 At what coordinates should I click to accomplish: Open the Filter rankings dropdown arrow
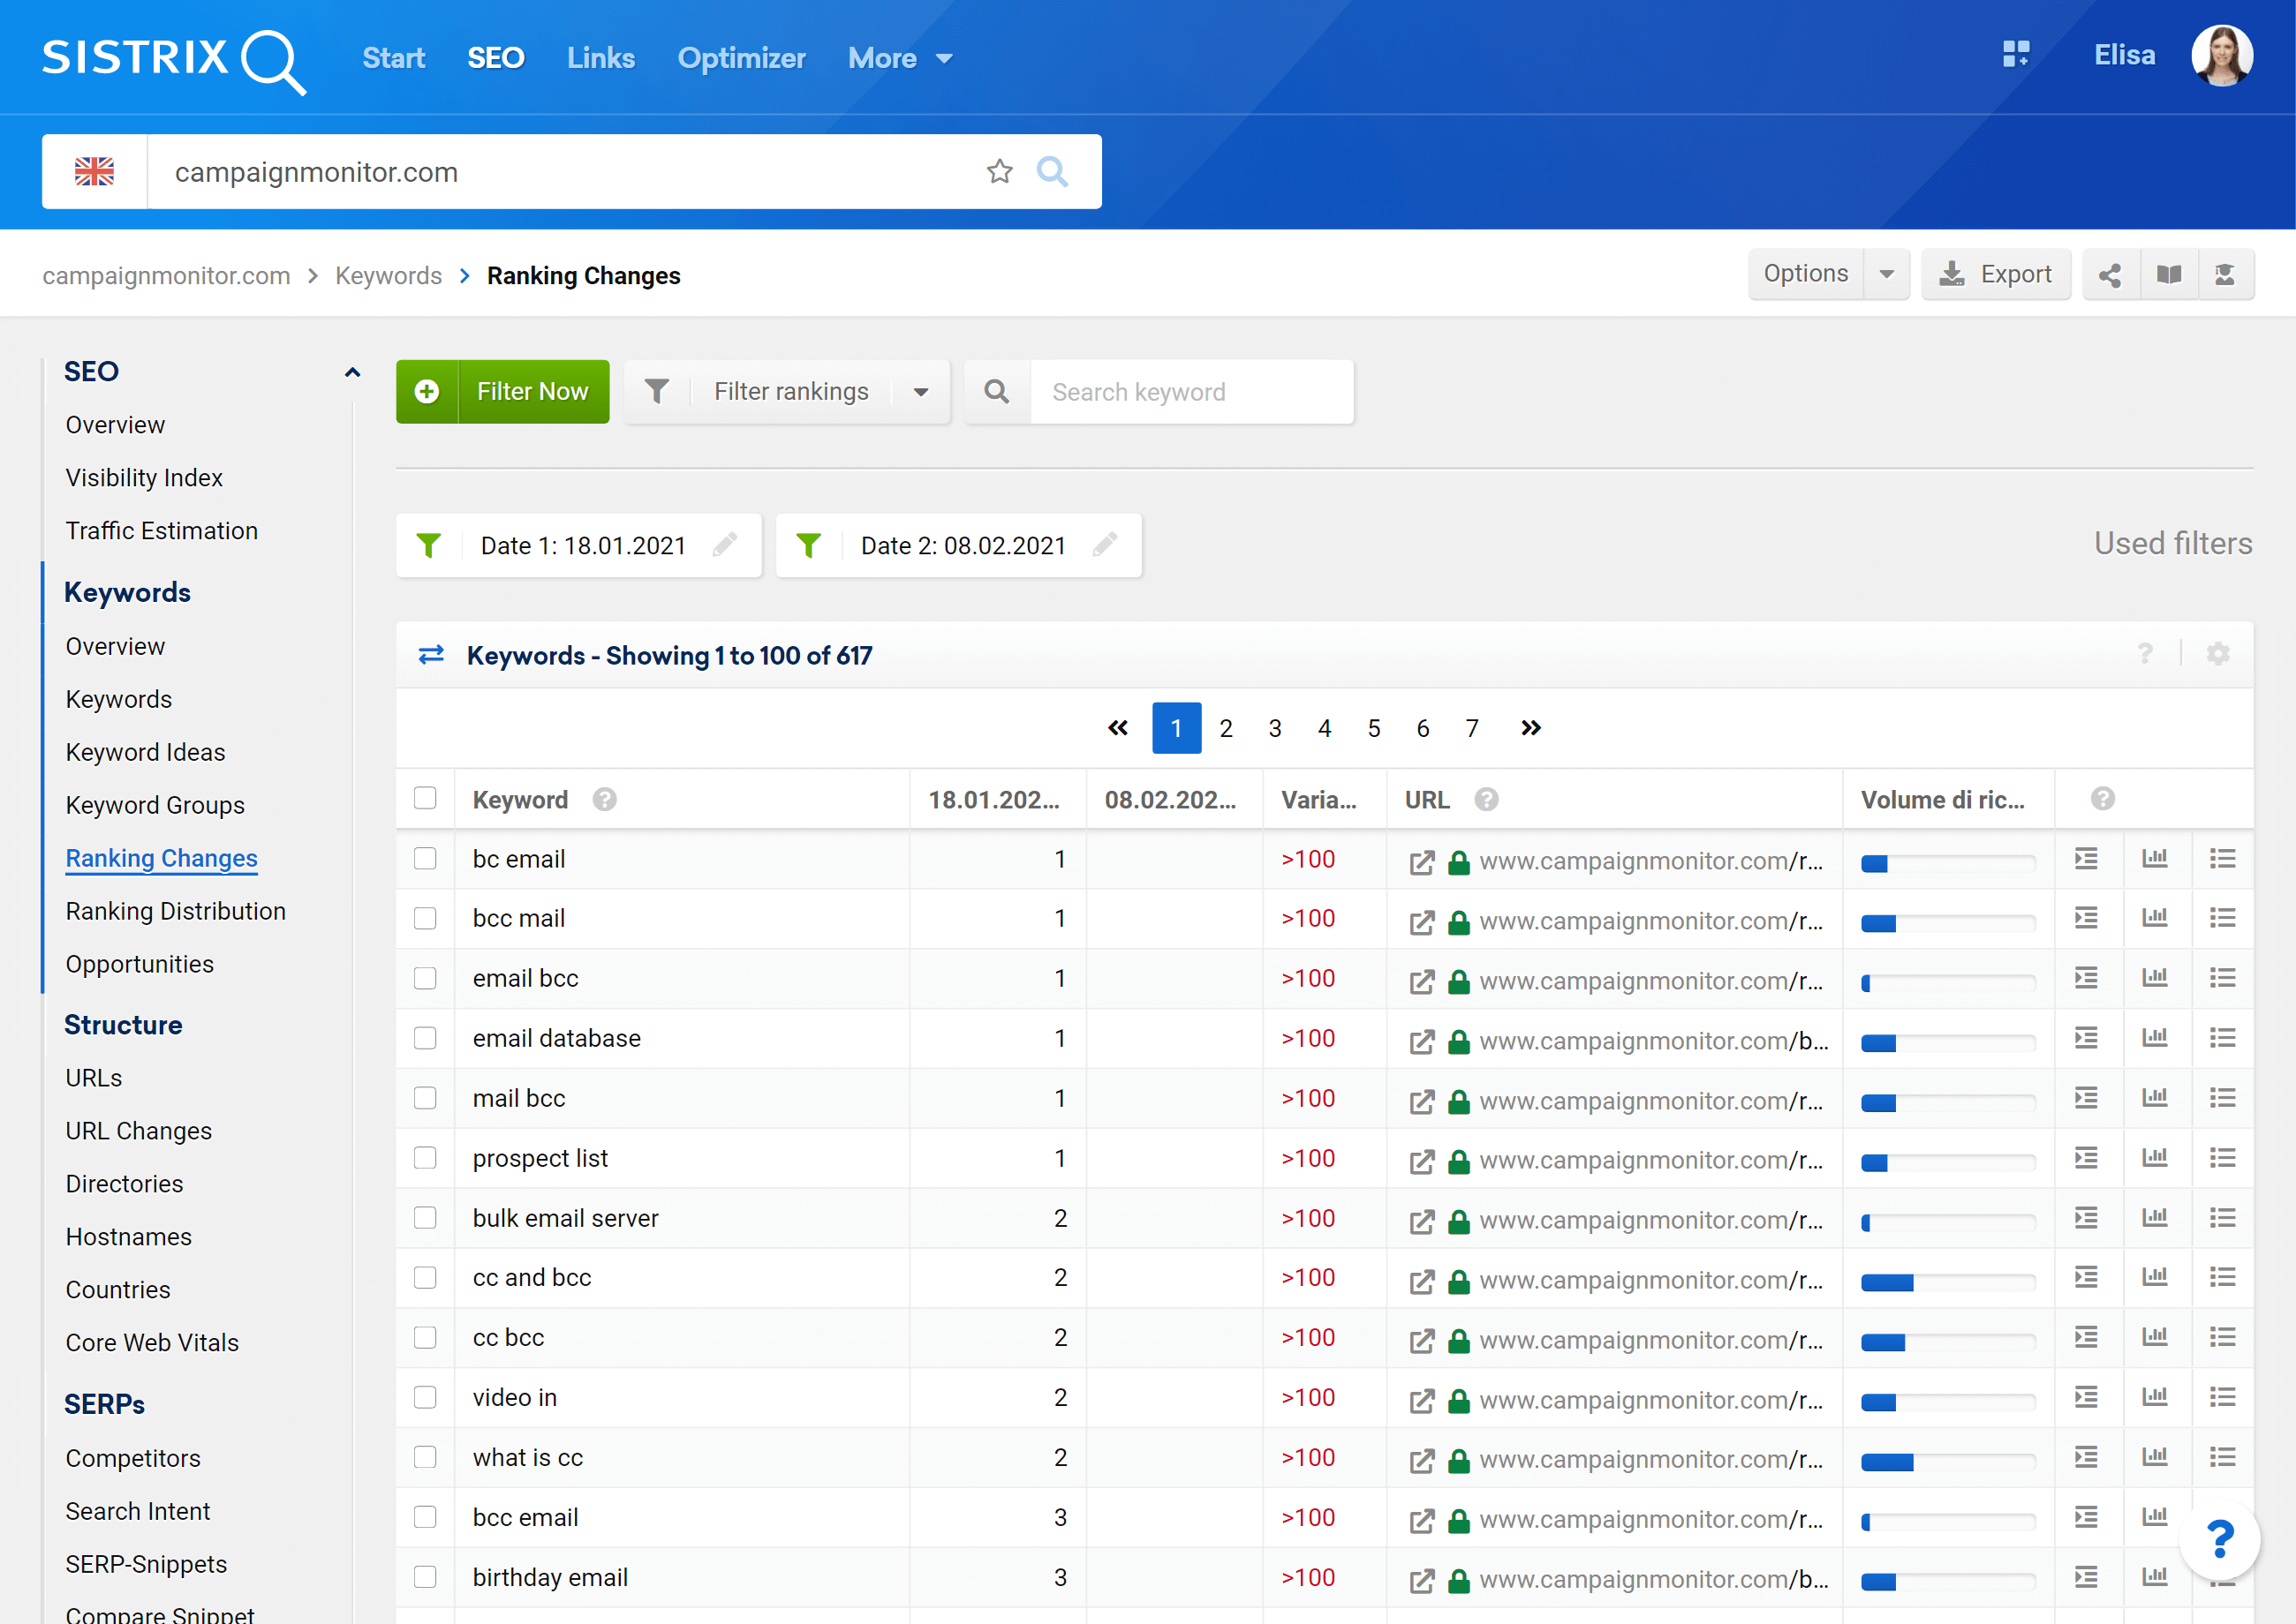click(x=920, y=392)
